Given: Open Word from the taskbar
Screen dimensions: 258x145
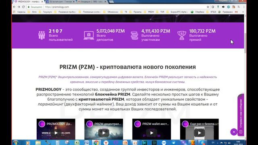Looking at the screenshot, I should click(87, 143).
